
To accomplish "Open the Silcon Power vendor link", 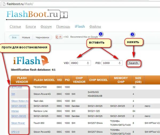I will pyautogui.click(x=18, y=123).
